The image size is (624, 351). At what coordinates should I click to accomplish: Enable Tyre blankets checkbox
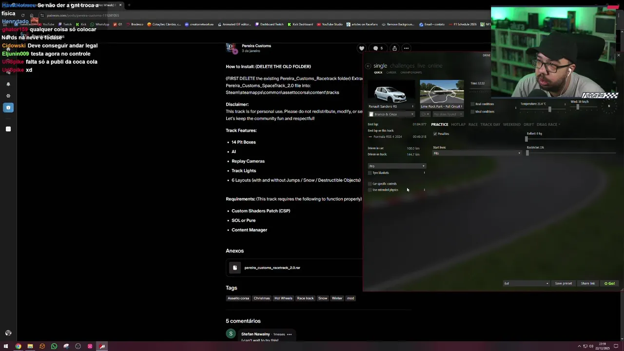(x=370, y=173)
